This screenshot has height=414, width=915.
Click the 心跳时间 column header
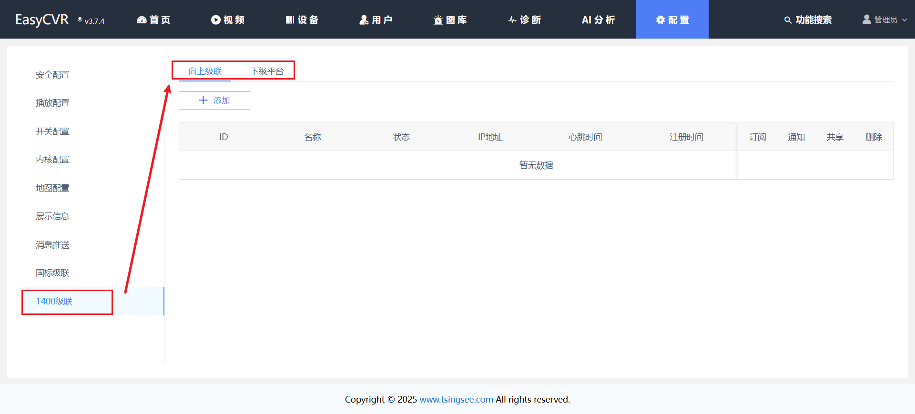[x=585, y=137]
